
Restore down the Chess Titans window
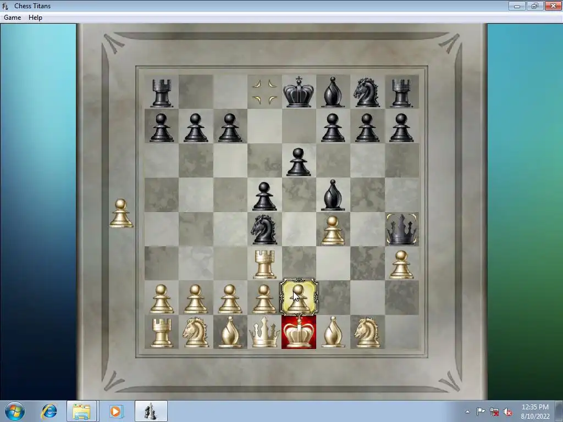coord(535,5)
